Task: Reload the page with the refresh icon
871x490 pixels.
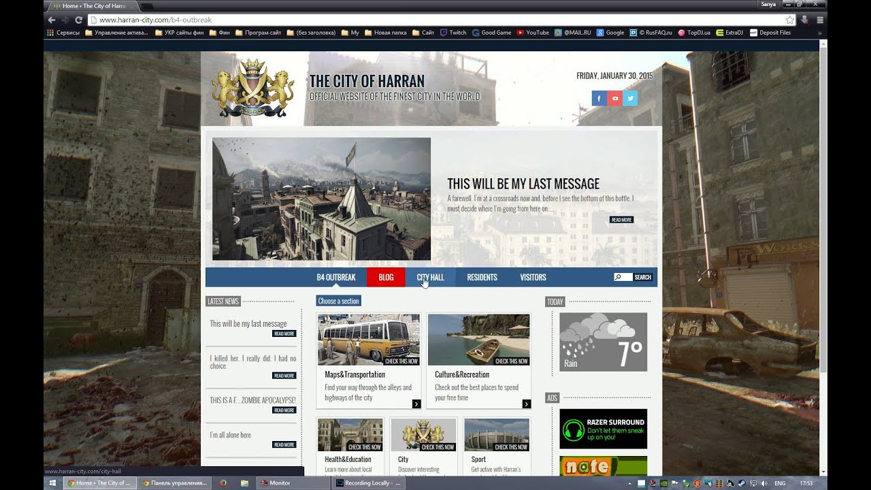Action: click(78, 20)
